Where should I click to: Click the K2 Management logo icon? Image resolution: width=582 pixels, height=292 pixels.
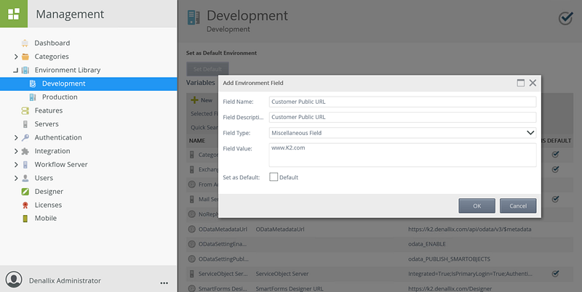(x=14, y=14)
